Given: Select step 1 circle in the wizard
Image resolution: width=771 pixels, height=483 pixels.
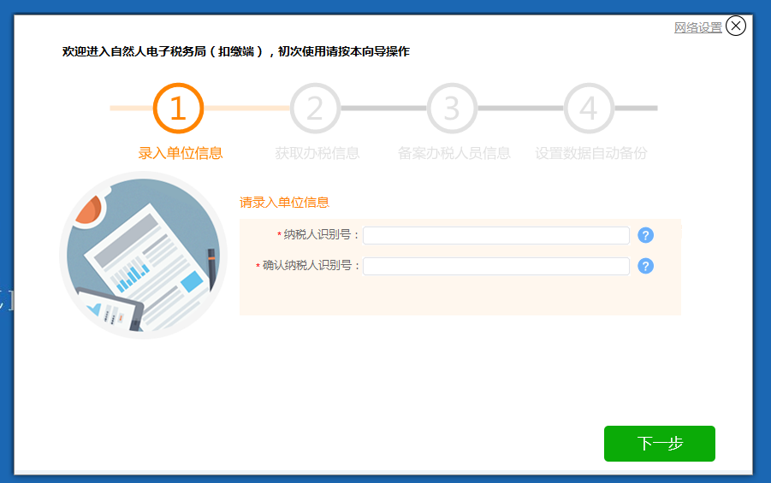Looking at the screenshot, I should [179, 108].
